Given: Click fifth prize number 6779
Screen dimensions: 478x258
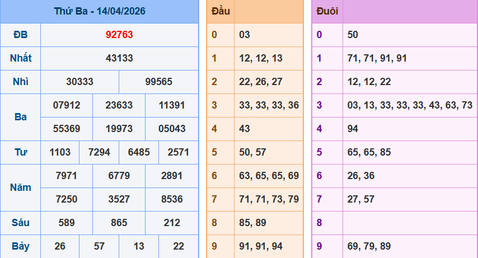Looking at the screenshot, I should pos(119,176).
